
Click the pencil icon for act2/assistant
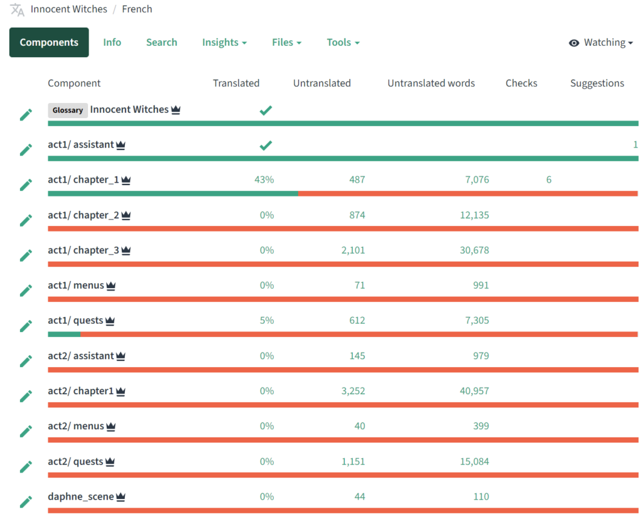pyautogui.click(x=26, y=361)
